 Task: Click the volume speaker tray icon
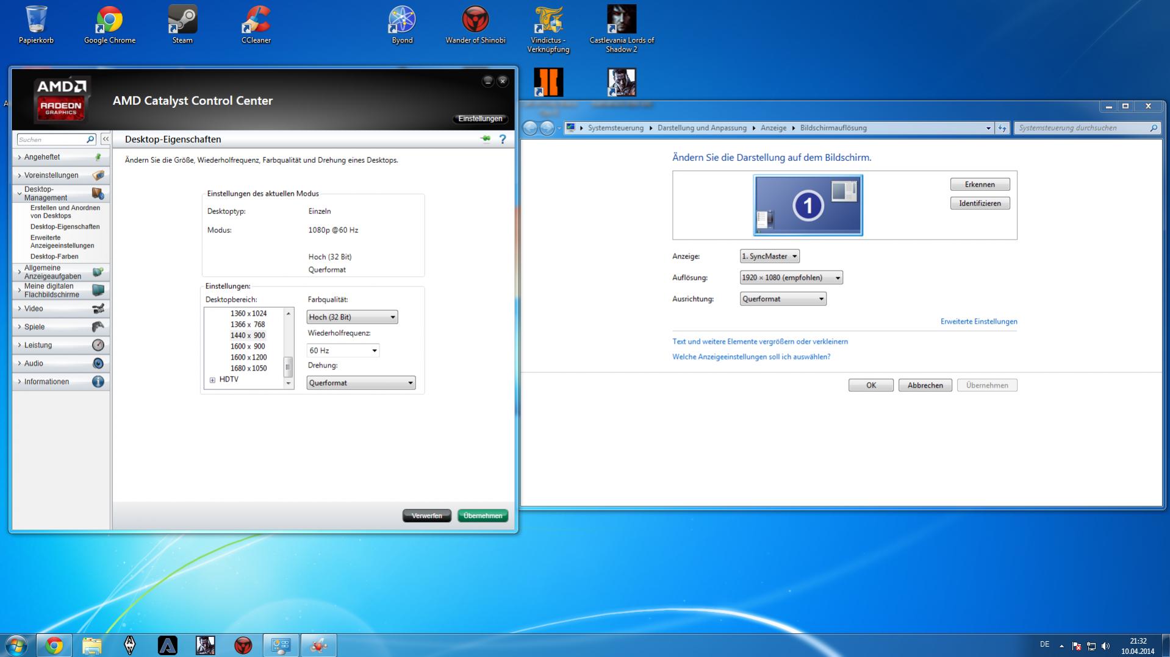(1106, 646)
